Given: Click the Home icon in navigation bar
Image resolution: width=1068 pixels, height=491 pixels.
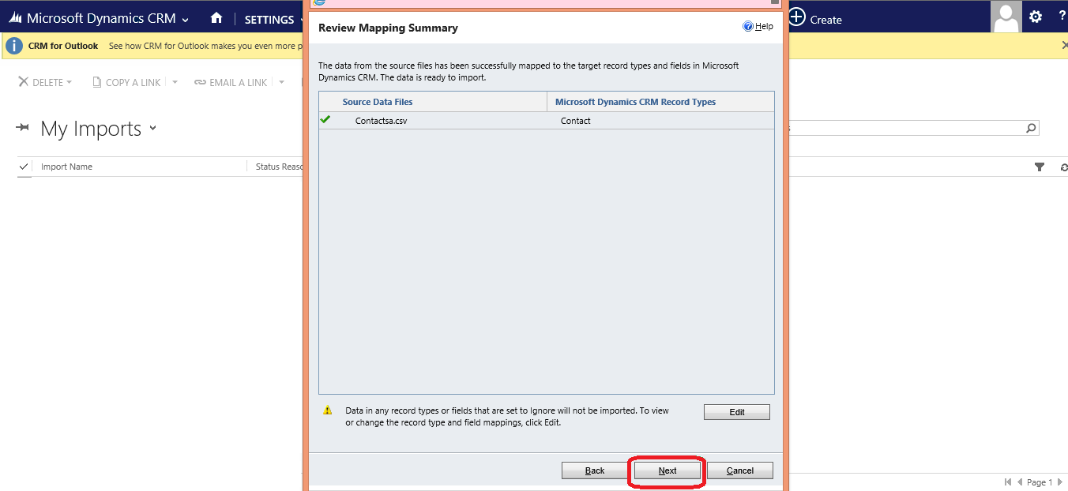Looking at the screenshot, I should point(216,19).
